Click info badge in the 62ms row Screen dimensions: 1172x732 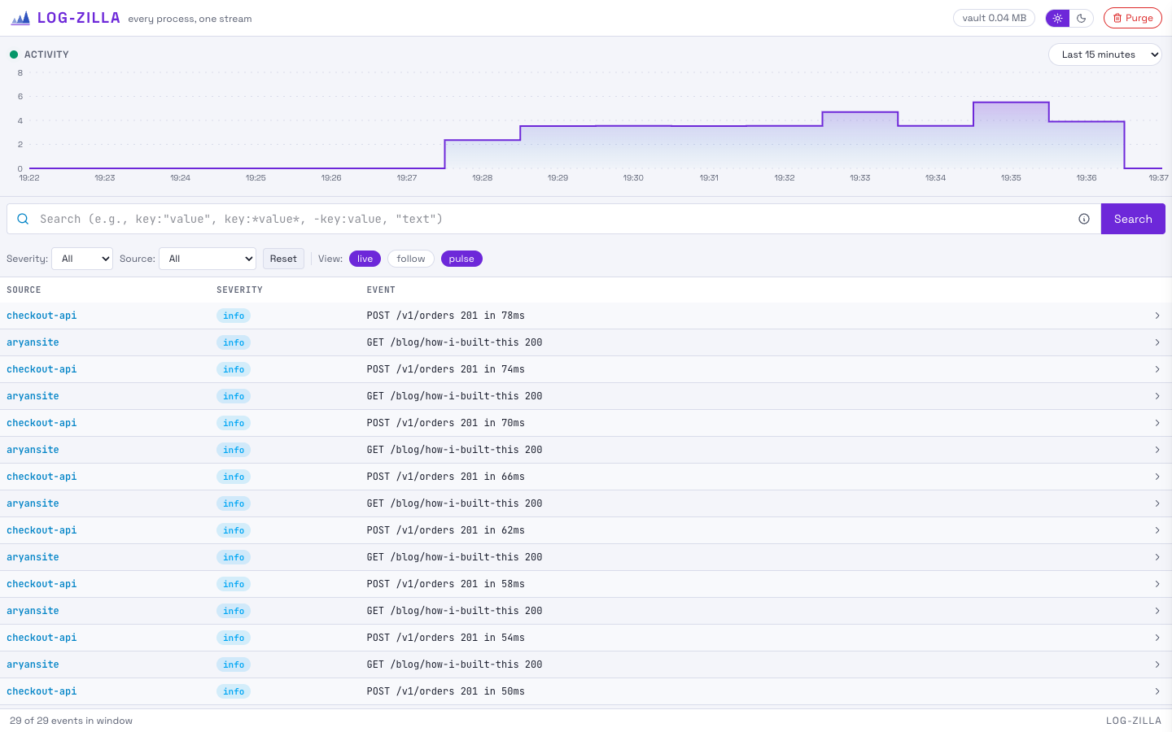click(x=234, y=530)
